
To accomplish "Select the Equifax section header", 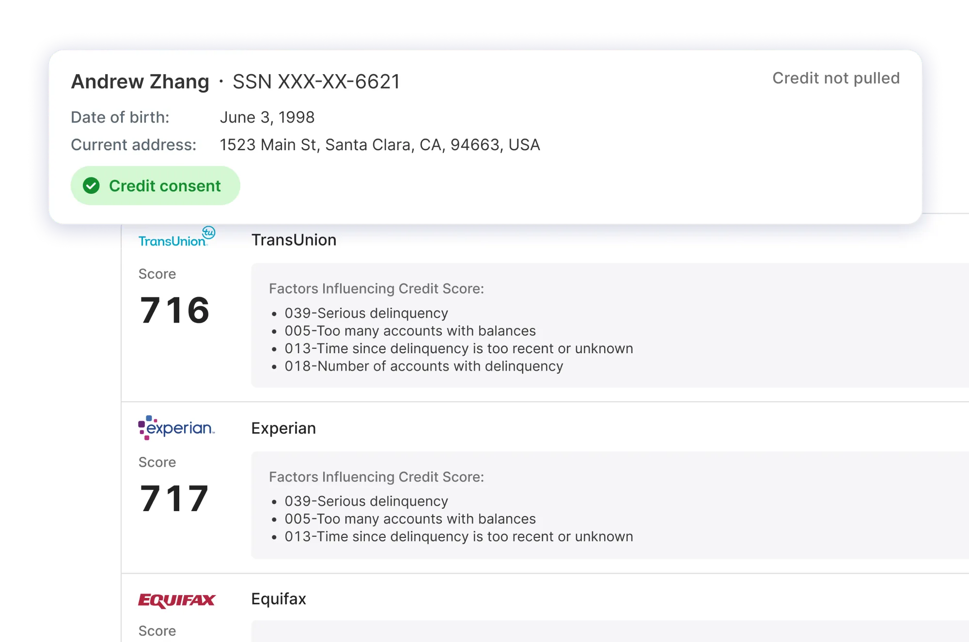I will tap(278, 599).
